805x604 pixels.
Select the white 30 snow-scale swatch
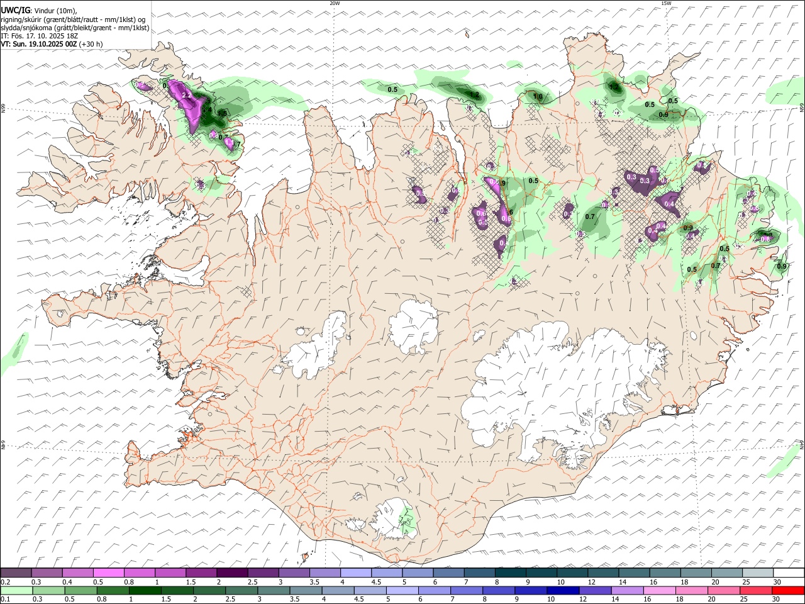click(789, 573)
